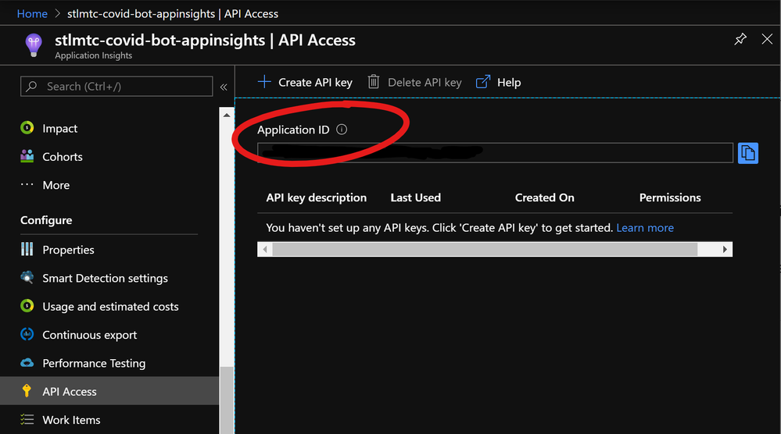Click the Application ID text field
This screenshot has width=781, height=434.
click(495, 153)
